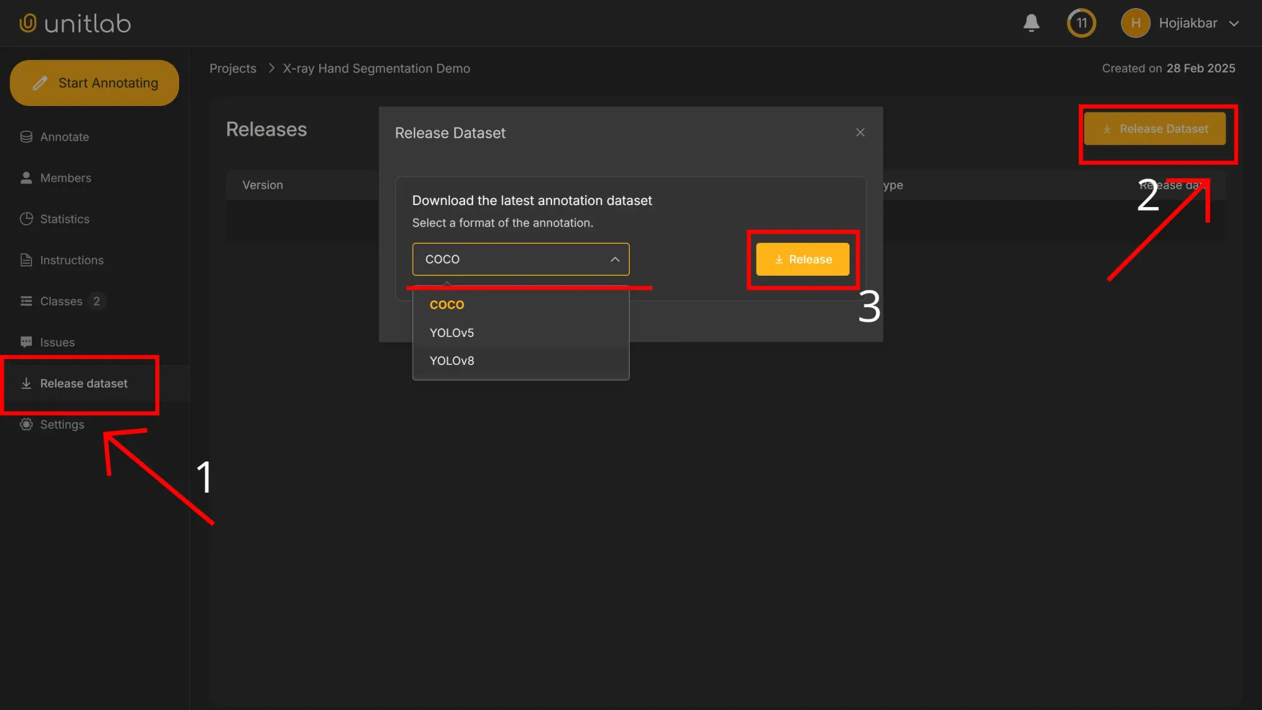This screenshot has height=710, width=1262.
Task: Open the Statistics page
Action: [x=64, y=219]
